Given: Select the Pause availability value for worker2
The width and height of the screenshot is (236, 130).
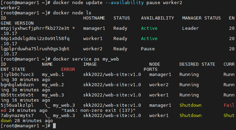Looking at the screenshot, I should click(148, 49).
